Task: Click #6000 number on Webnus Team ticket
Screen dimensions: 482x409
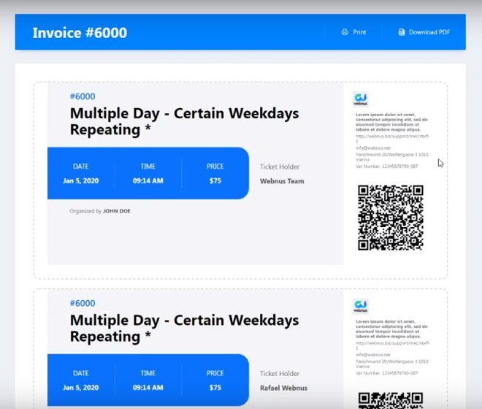Action: coord(83,96)
